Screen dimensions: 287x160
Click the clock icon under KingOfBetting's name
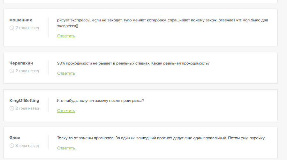pyautogui.click(x=12, y=108)
